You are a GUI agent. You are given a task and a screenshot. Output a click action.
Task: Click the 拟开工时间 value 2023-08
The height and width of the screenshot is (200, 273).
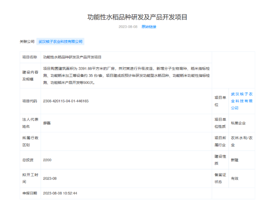pos(50,178)
